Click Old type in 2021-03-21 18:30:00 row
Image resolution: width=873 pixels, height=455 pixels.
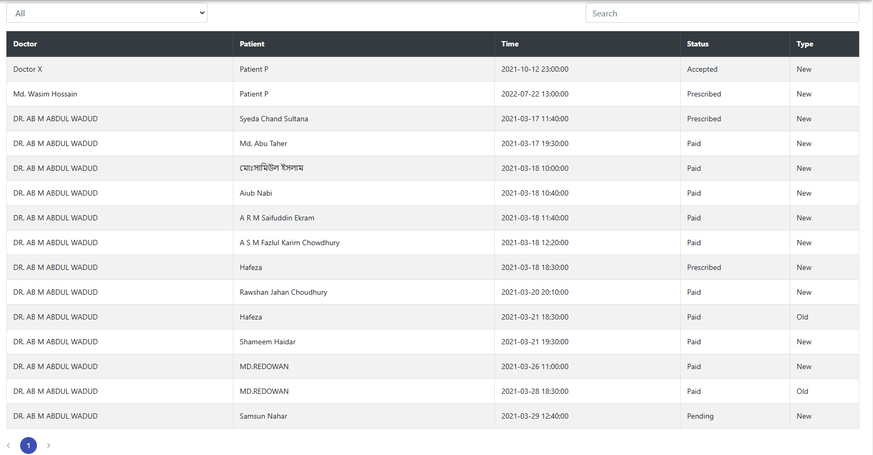802,317
